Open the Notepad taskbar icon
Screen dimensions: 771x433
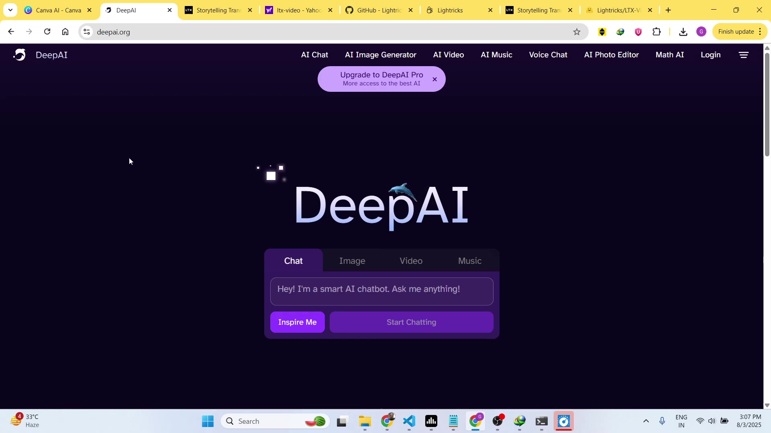pyautogui.click(x=453, y=421)
